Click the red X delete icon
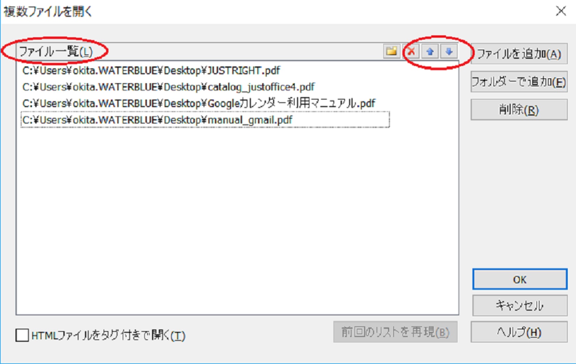 coord(411,52)
